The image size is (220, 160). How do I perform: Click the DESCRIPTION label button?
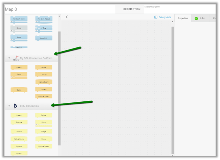pyautogui.click(x=132, y=9)
